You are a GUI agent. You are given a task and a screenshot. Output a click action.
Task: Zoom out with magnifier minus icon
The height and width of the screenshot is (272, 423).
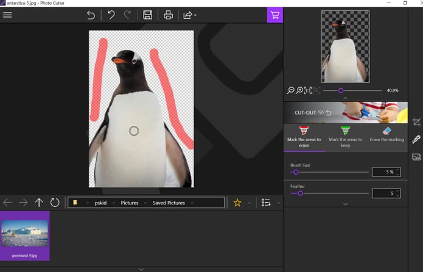point(291,91)
